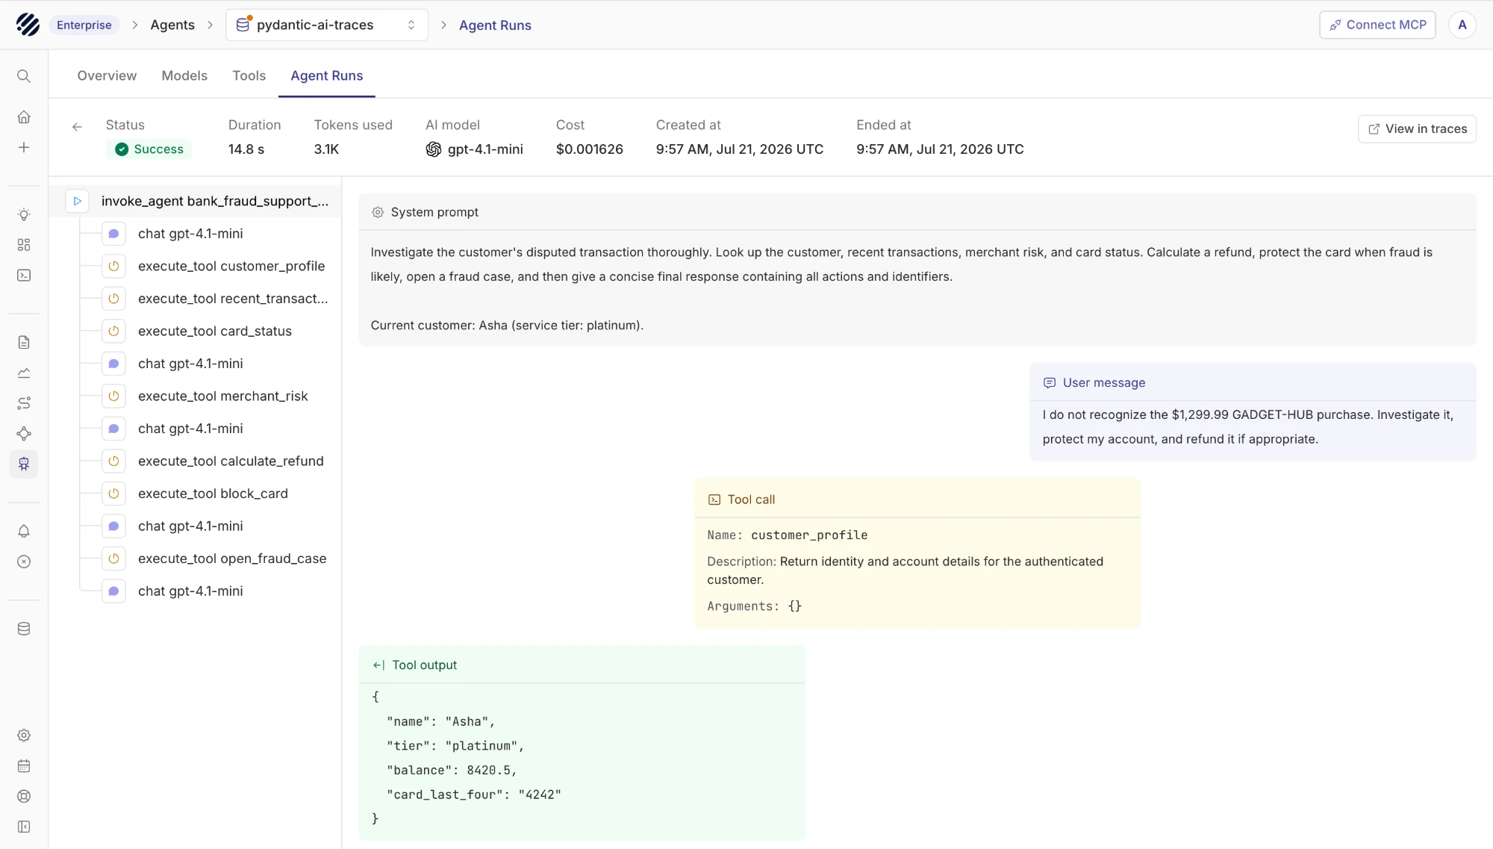Open the search icon in left sidebar
Image resolution: width=1493 pixels, height=849 pixels.
(x=24, y=76)
